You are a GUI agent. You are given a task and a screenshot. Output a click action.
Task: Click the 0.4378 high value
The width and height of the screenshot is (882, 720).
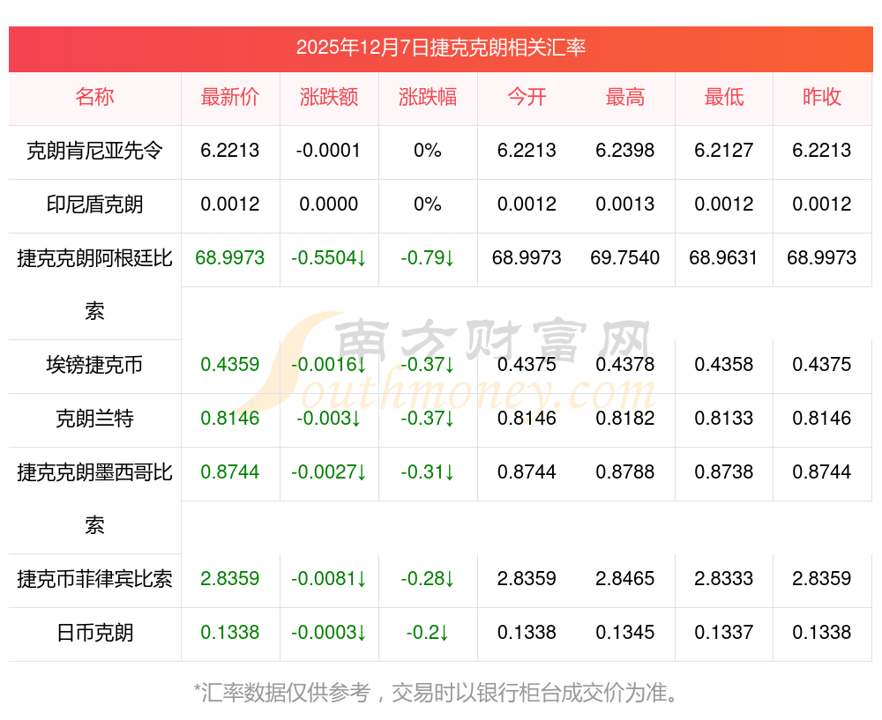click(625, 364)
